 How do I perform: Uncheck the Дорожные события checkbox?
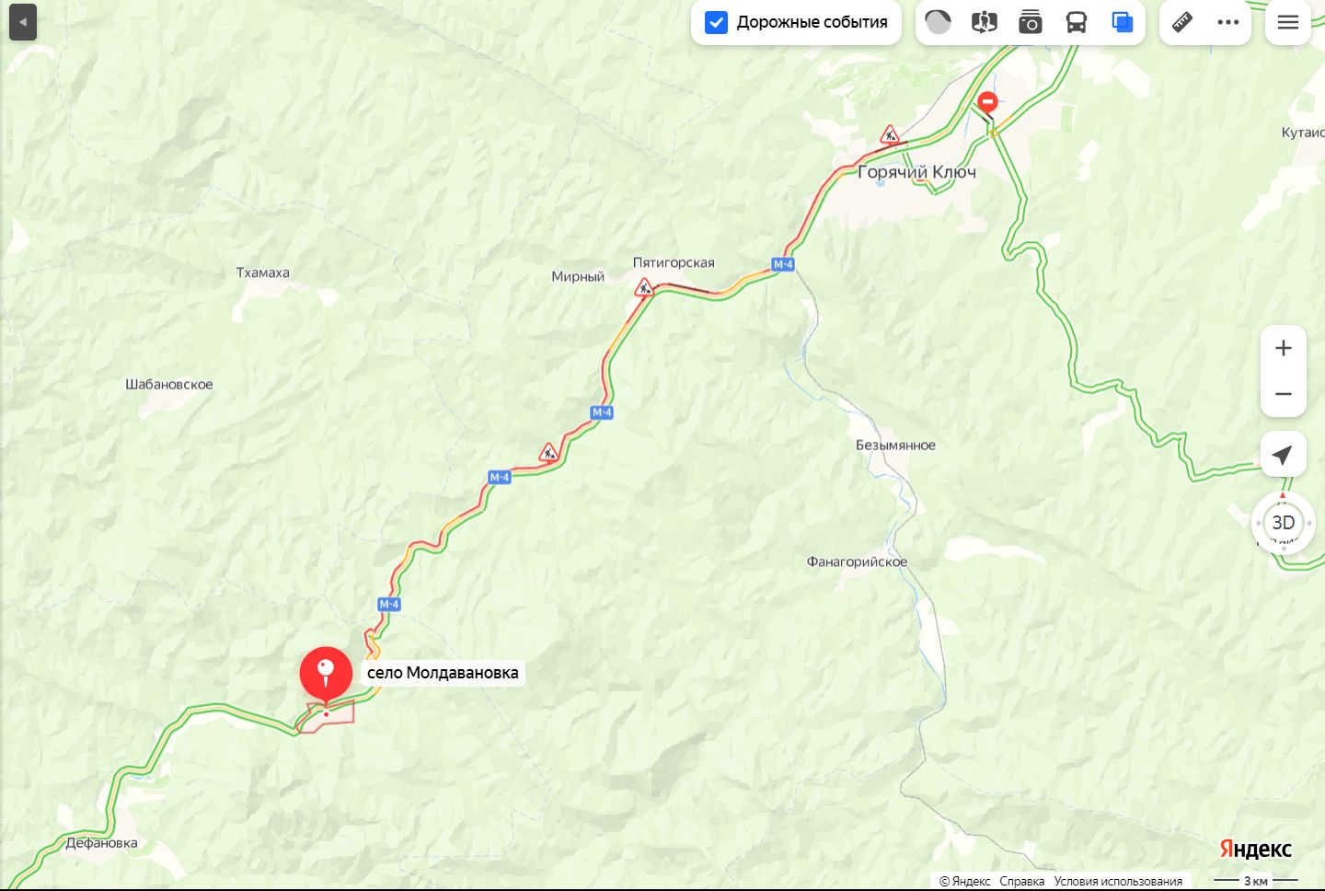716,22
